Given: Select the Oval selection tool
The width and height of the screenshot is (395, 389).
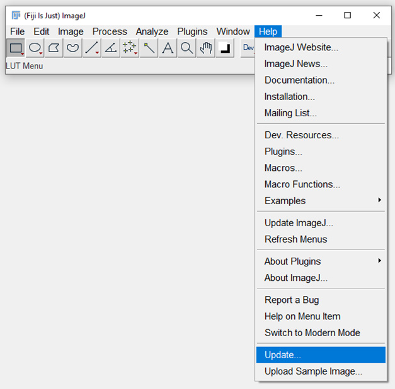Looking at the screenshot, I should [35, 48].
